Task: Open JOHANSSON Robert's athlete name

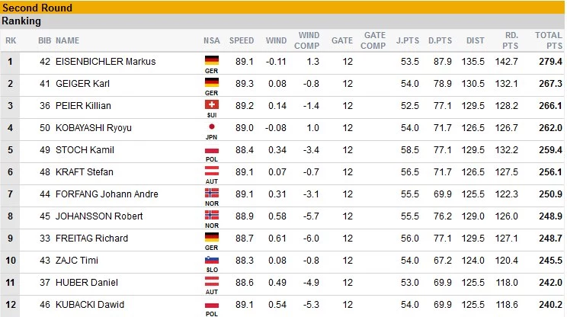Action: 99,216
